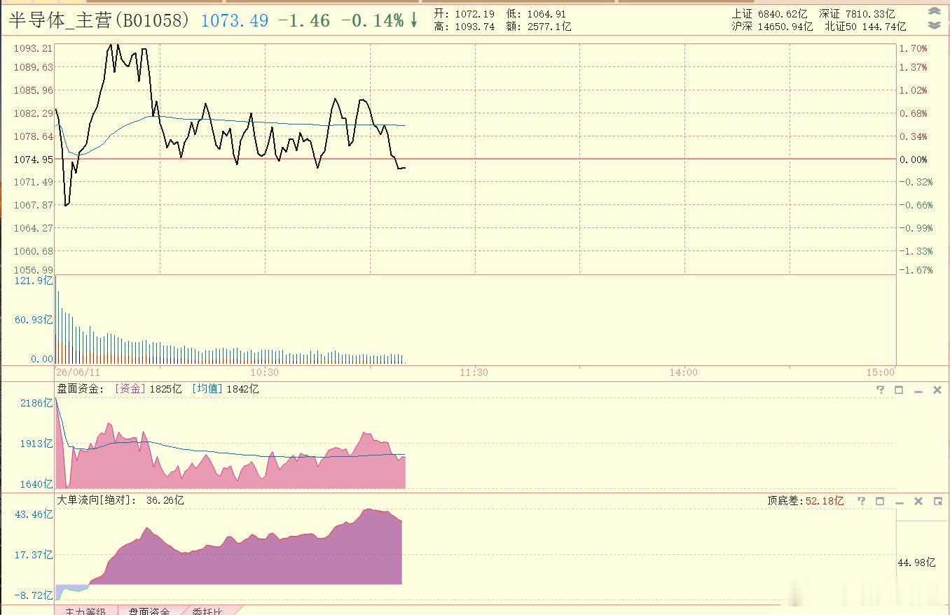Open help for the 盘面资金 panel
950x615 pixels.
(x=881, y=390)
